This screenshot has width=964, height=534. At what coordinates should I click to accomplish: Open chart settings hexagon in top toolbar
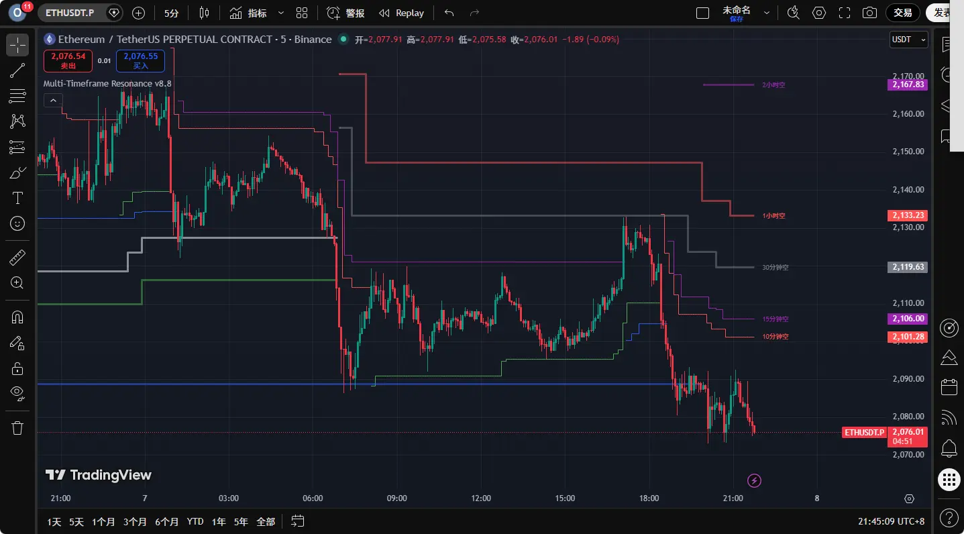(x=819, y=13)
